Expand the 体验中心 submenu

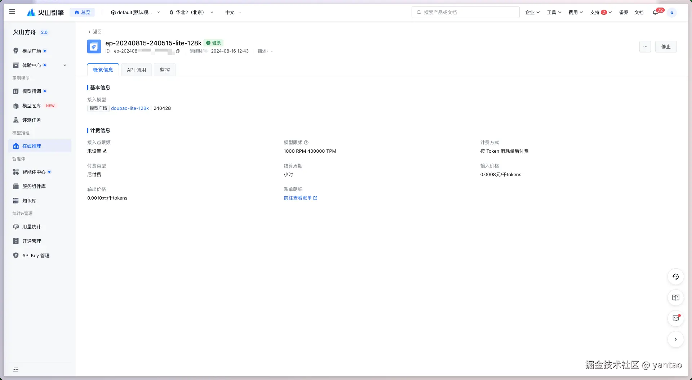[65, 65]
